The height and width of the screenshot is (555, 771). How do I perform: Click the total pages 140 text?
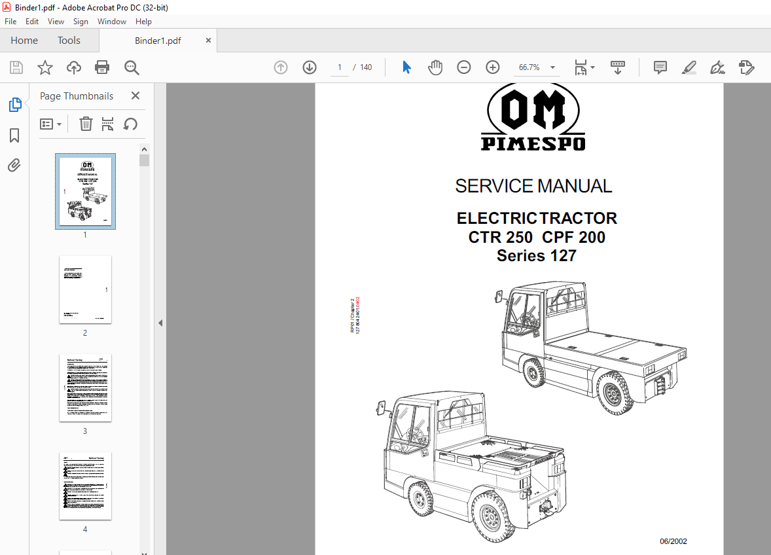[366, 67]
